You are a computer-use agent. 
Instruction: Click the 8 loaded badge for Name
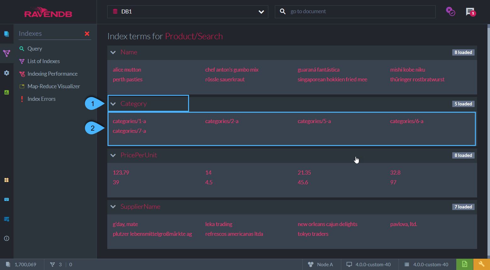463,52
